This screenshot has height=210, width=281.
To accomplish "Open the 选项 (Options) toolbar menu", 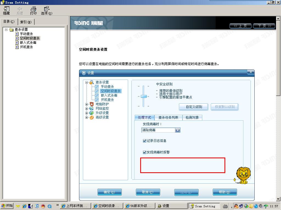I will click(47, 11).
